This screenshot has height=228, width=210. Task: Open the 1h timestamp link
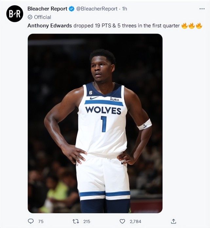pyautogui.click(x=124, y=9)
